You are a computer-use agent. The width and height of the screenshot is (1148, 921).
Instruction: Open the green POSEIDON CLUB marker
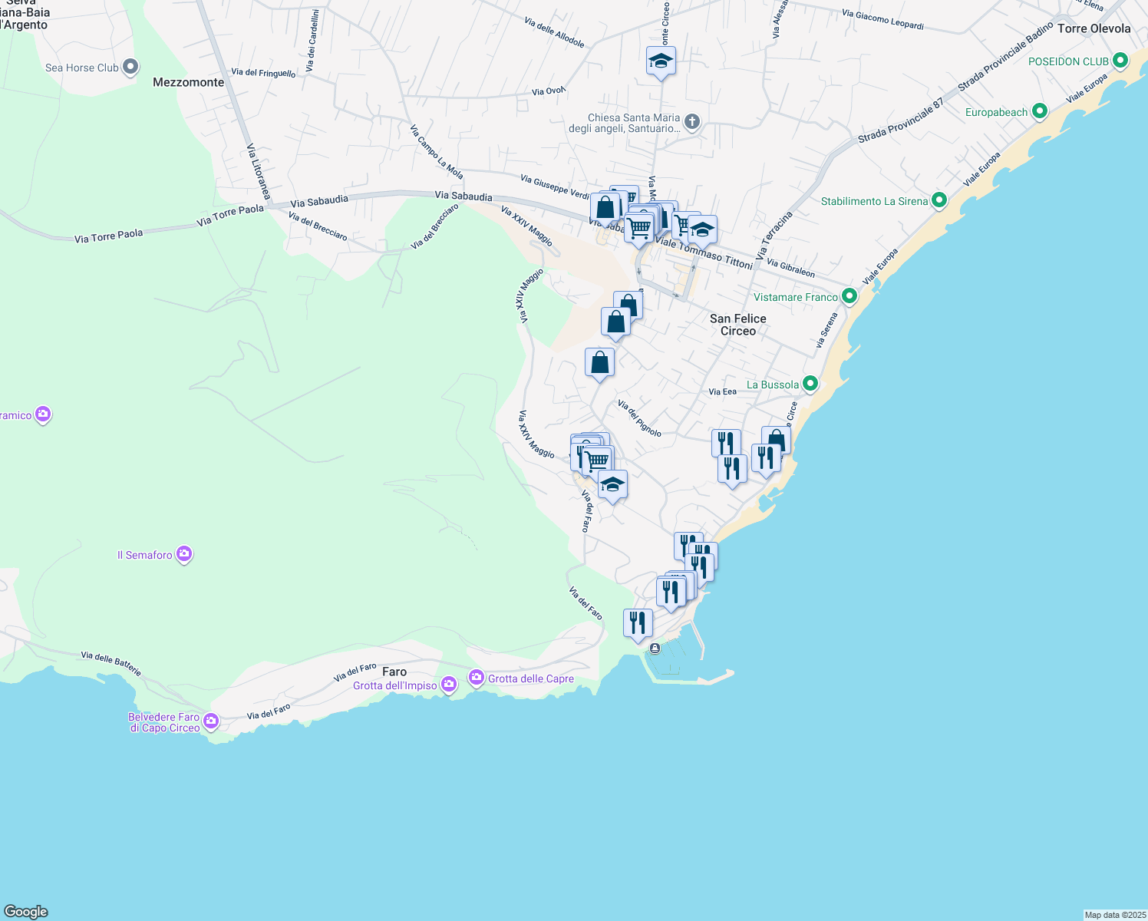click(1120, 60)
